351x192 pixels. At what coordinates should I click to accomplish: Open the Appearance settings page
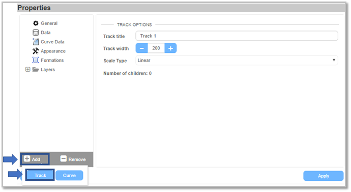pos(53,51)
